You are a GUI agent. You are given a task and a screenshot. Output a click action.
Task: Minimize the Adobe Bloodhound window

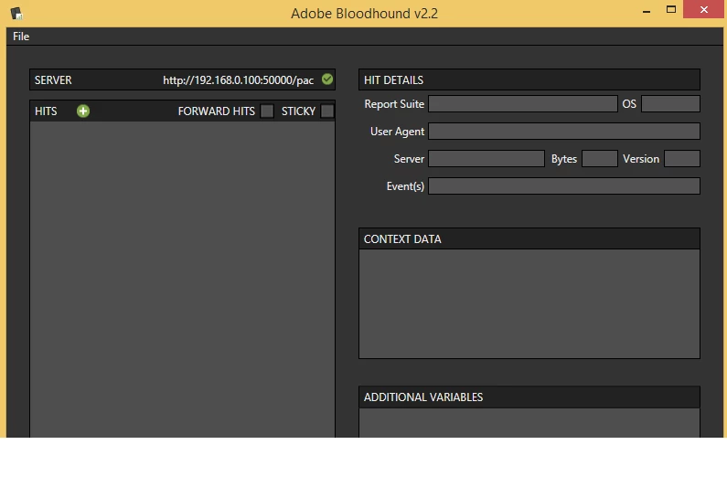tap(647, 10)
